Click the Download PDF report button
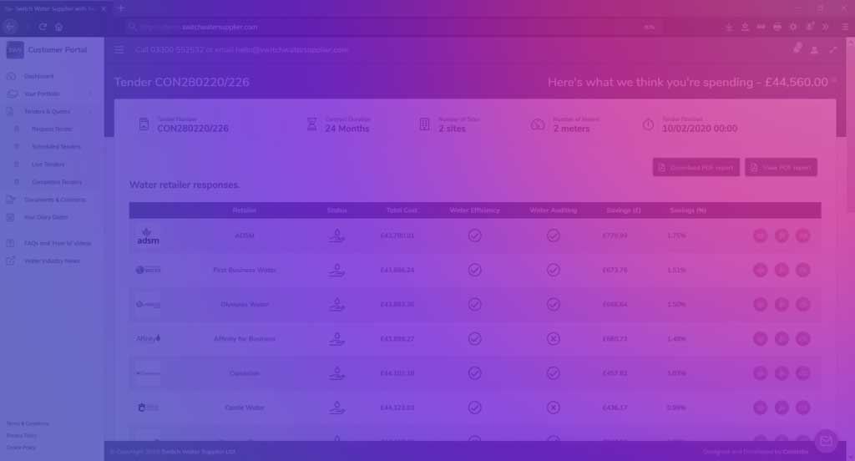The width and height of the screenshot is (855, 461). (696, 168)
